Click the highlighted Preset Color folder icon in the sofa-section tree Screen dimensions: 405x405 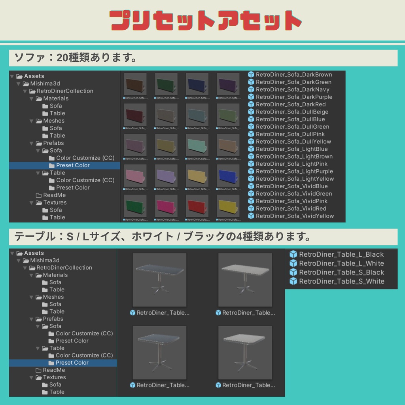(x=52, y=166)
